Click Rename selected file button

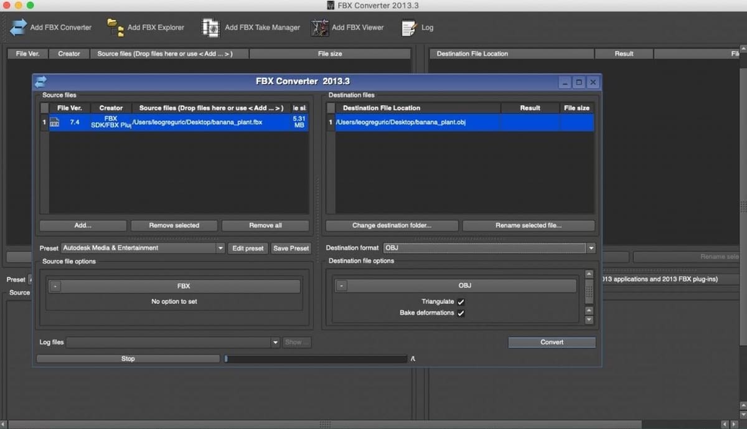coord(529,225)
